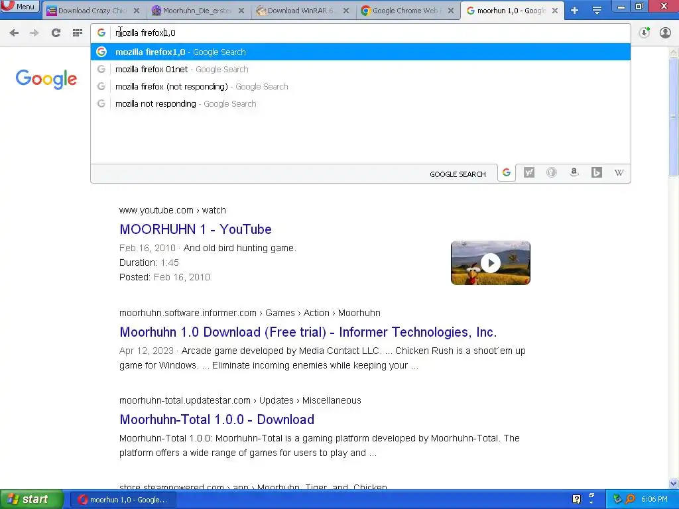The image size is (679, 509).
Task: Open Moorhuhn-Total 1.0.0 - Download result
Action: tap(217, 420)
